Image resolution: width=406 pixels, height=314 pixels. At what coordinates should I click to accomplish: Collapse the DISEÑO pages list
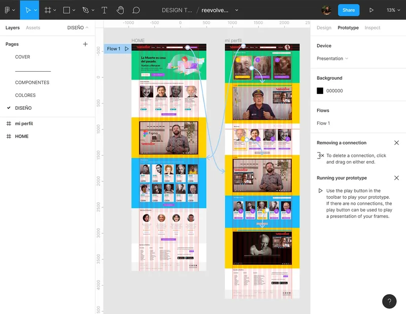coord(78,28)
